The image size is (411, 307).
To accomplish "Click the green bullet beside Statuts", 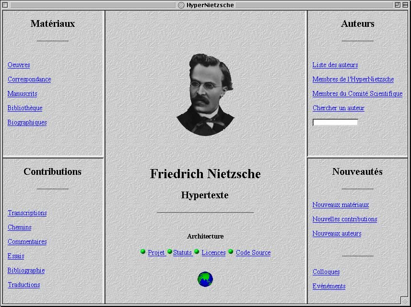I will 170,251.
